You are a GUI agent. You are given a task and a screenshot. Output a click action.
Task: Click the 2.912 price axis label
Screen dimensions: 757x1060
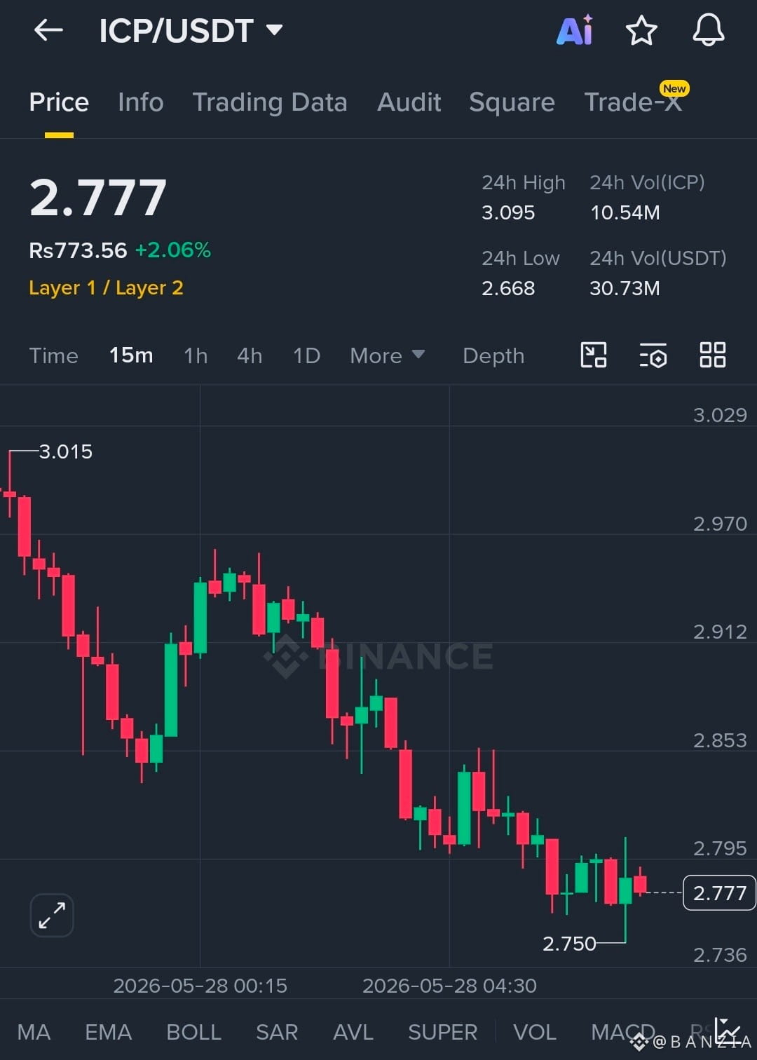click(720, 632)
